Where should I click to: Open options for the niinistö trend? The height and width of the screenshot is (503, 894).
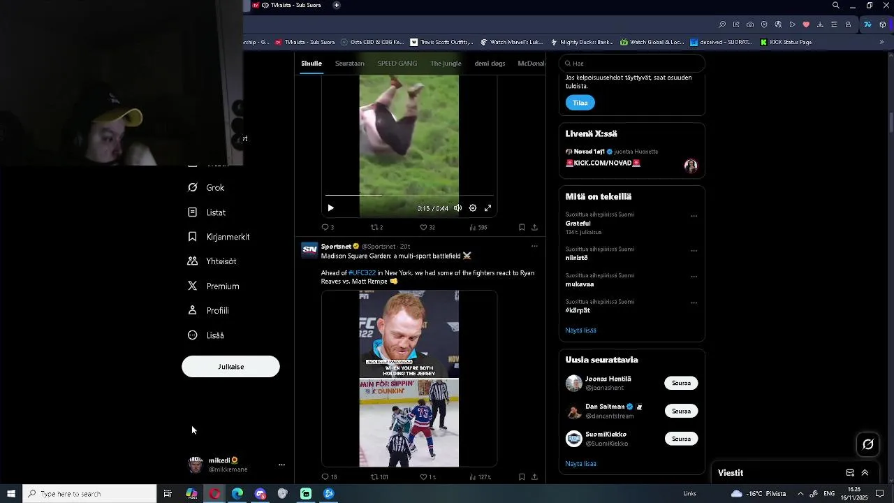coord(694,251)
